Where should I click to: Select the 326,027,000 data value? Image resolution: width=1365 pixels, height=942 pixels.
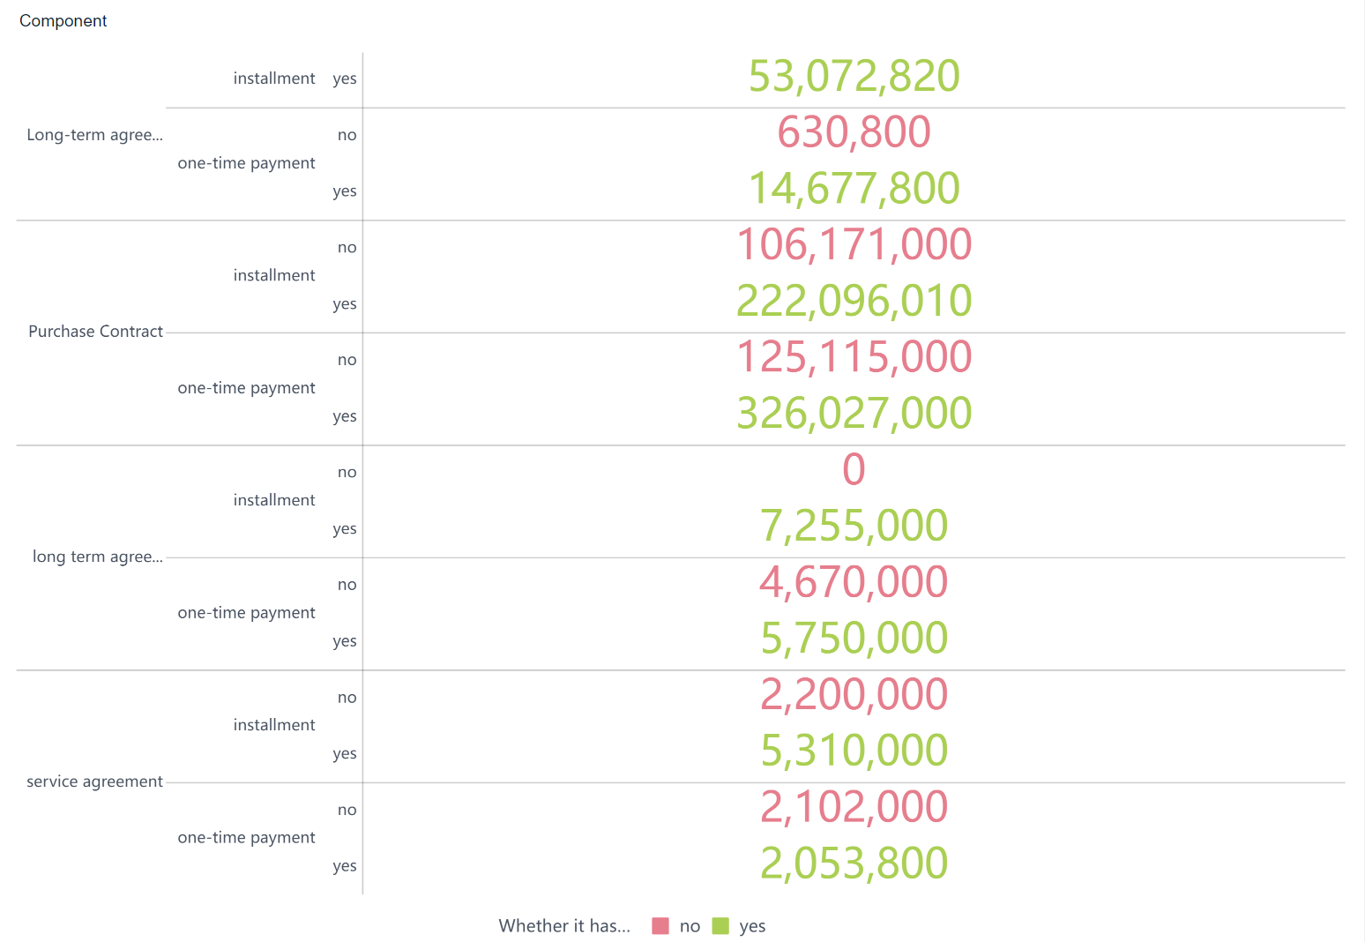point(854,414)
